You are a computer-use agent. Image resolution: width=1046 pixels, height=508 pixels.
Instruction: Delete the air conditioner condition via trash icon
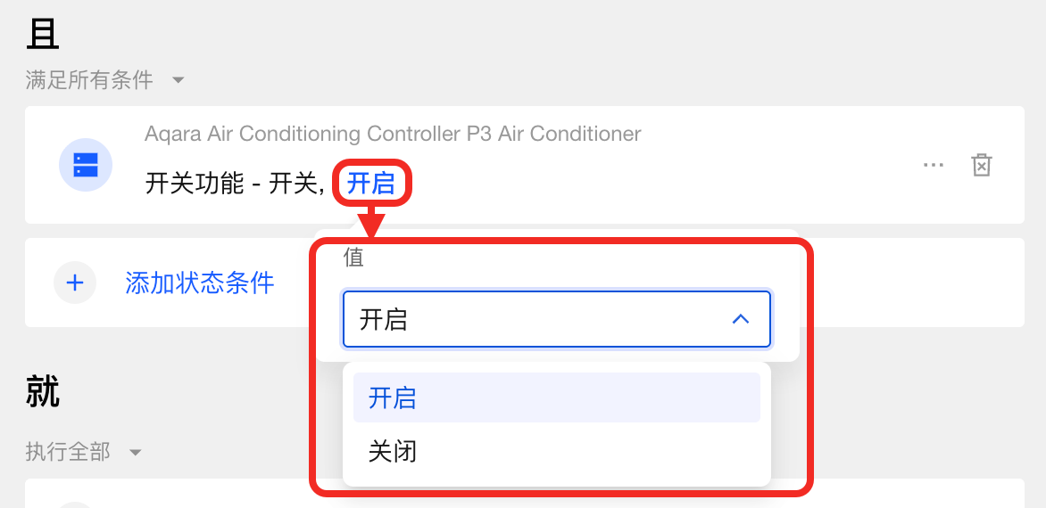point(981,165)
